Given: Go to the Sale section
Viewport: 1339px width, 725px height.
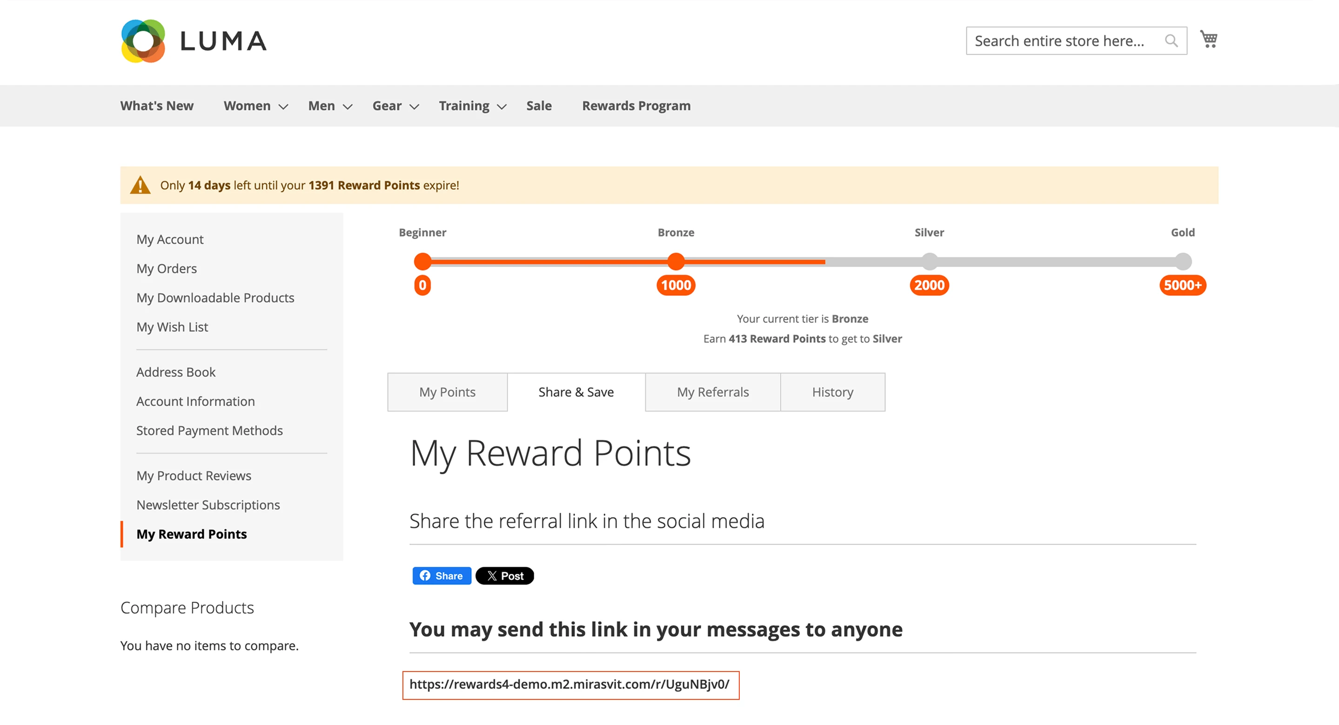Looking at the screenshot, I should 538,106.
